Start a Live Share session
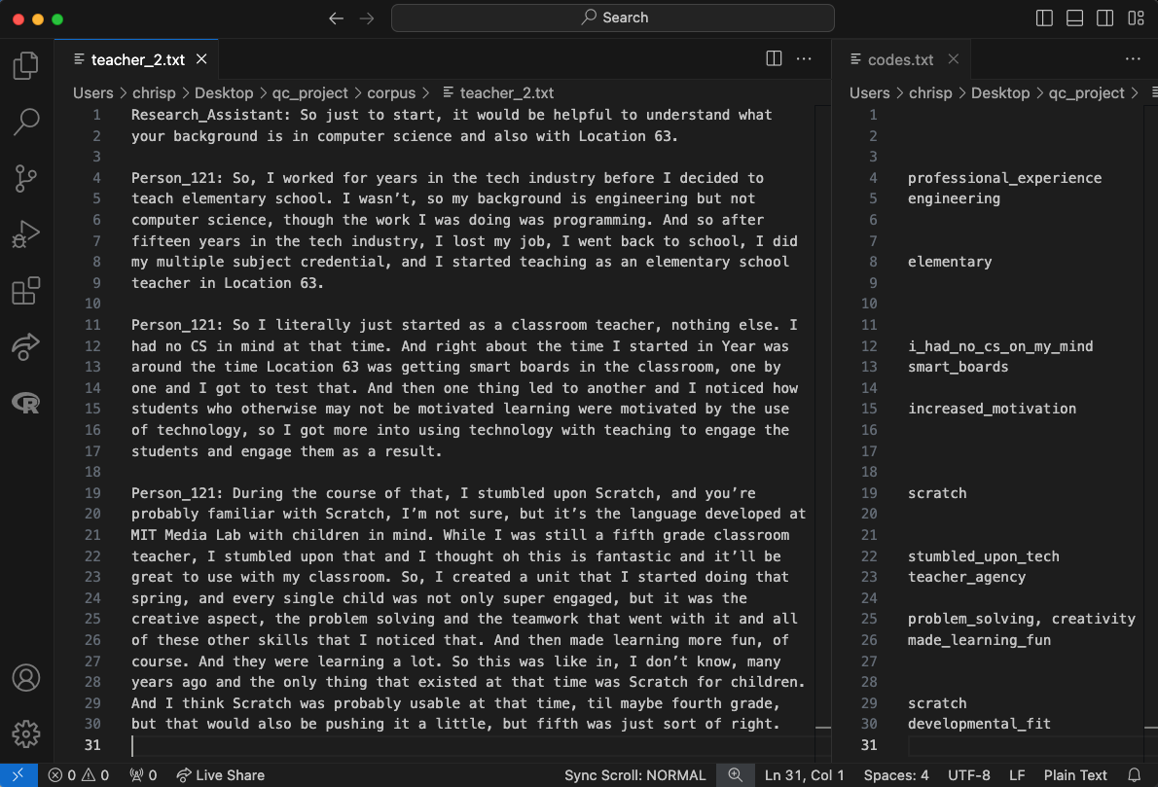 (220, 775)
